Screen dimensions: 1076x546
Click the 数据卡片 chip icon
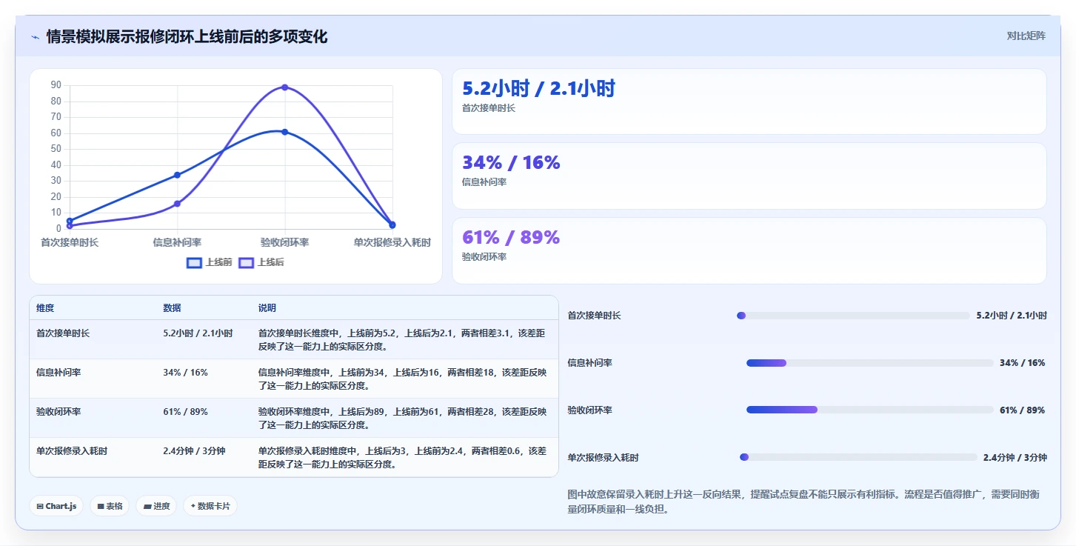(x=193, y=506)
